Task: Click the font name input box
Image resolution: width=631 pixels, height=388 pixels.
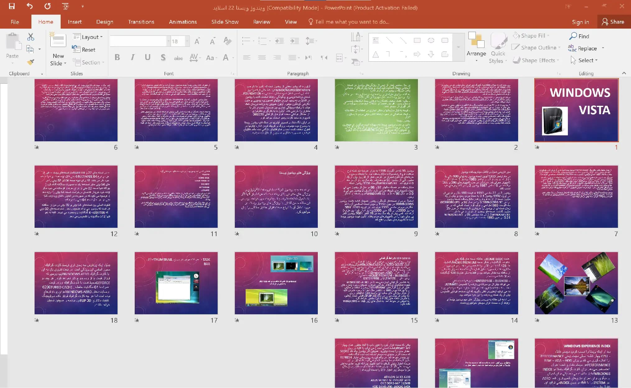Action: tap(138, 41)
